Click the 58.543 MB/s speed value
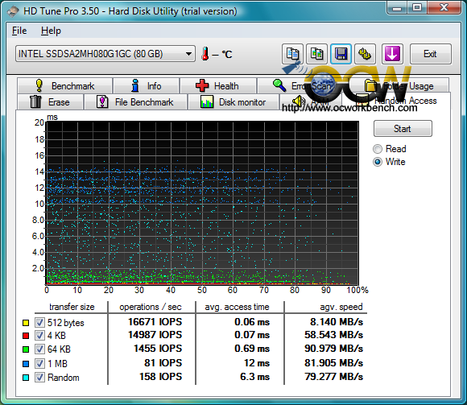This screenshot has width=467, height=405. (333, 335)
